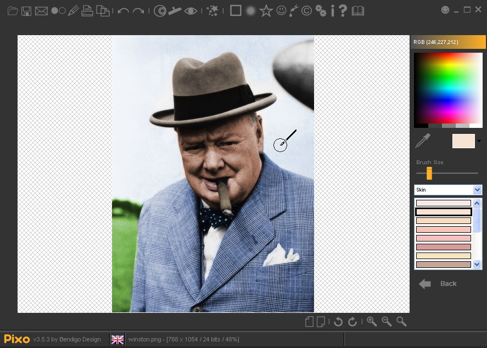Viewport: 487px width, 348px height.
Task: Select the pencil drawing tool in toolbar
Action: [73, 11]
